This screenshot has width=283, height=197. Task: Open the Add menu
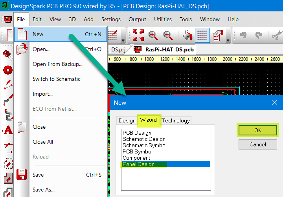(x=88, y=19)
